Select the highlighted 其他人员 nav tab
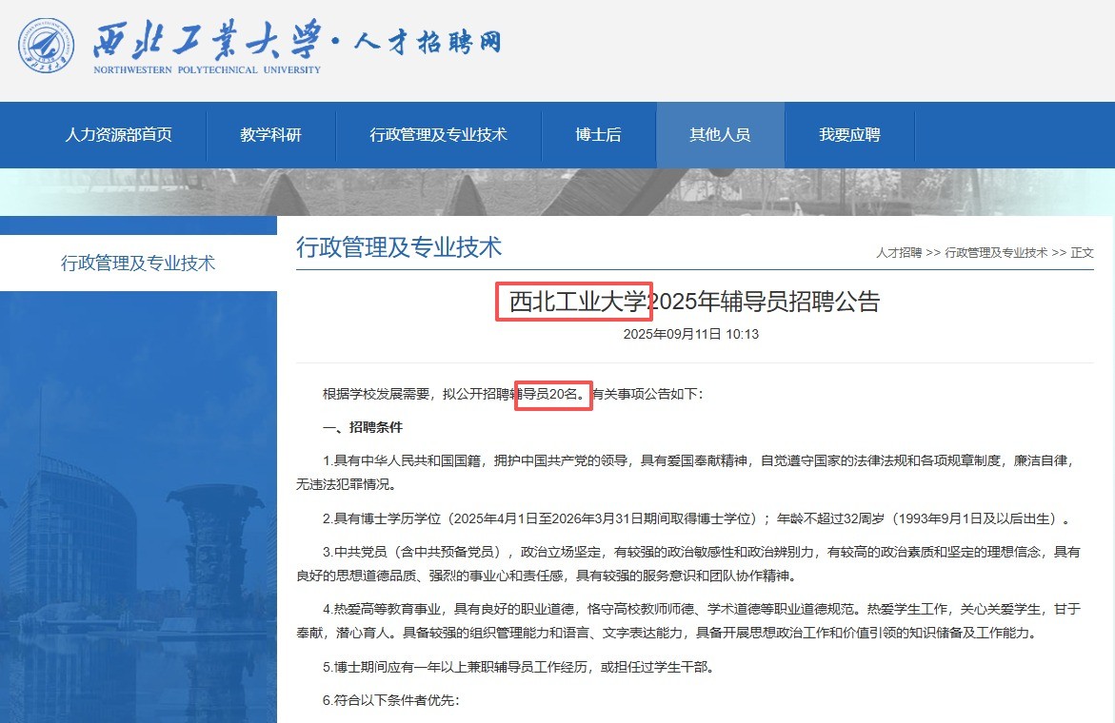 721,135
